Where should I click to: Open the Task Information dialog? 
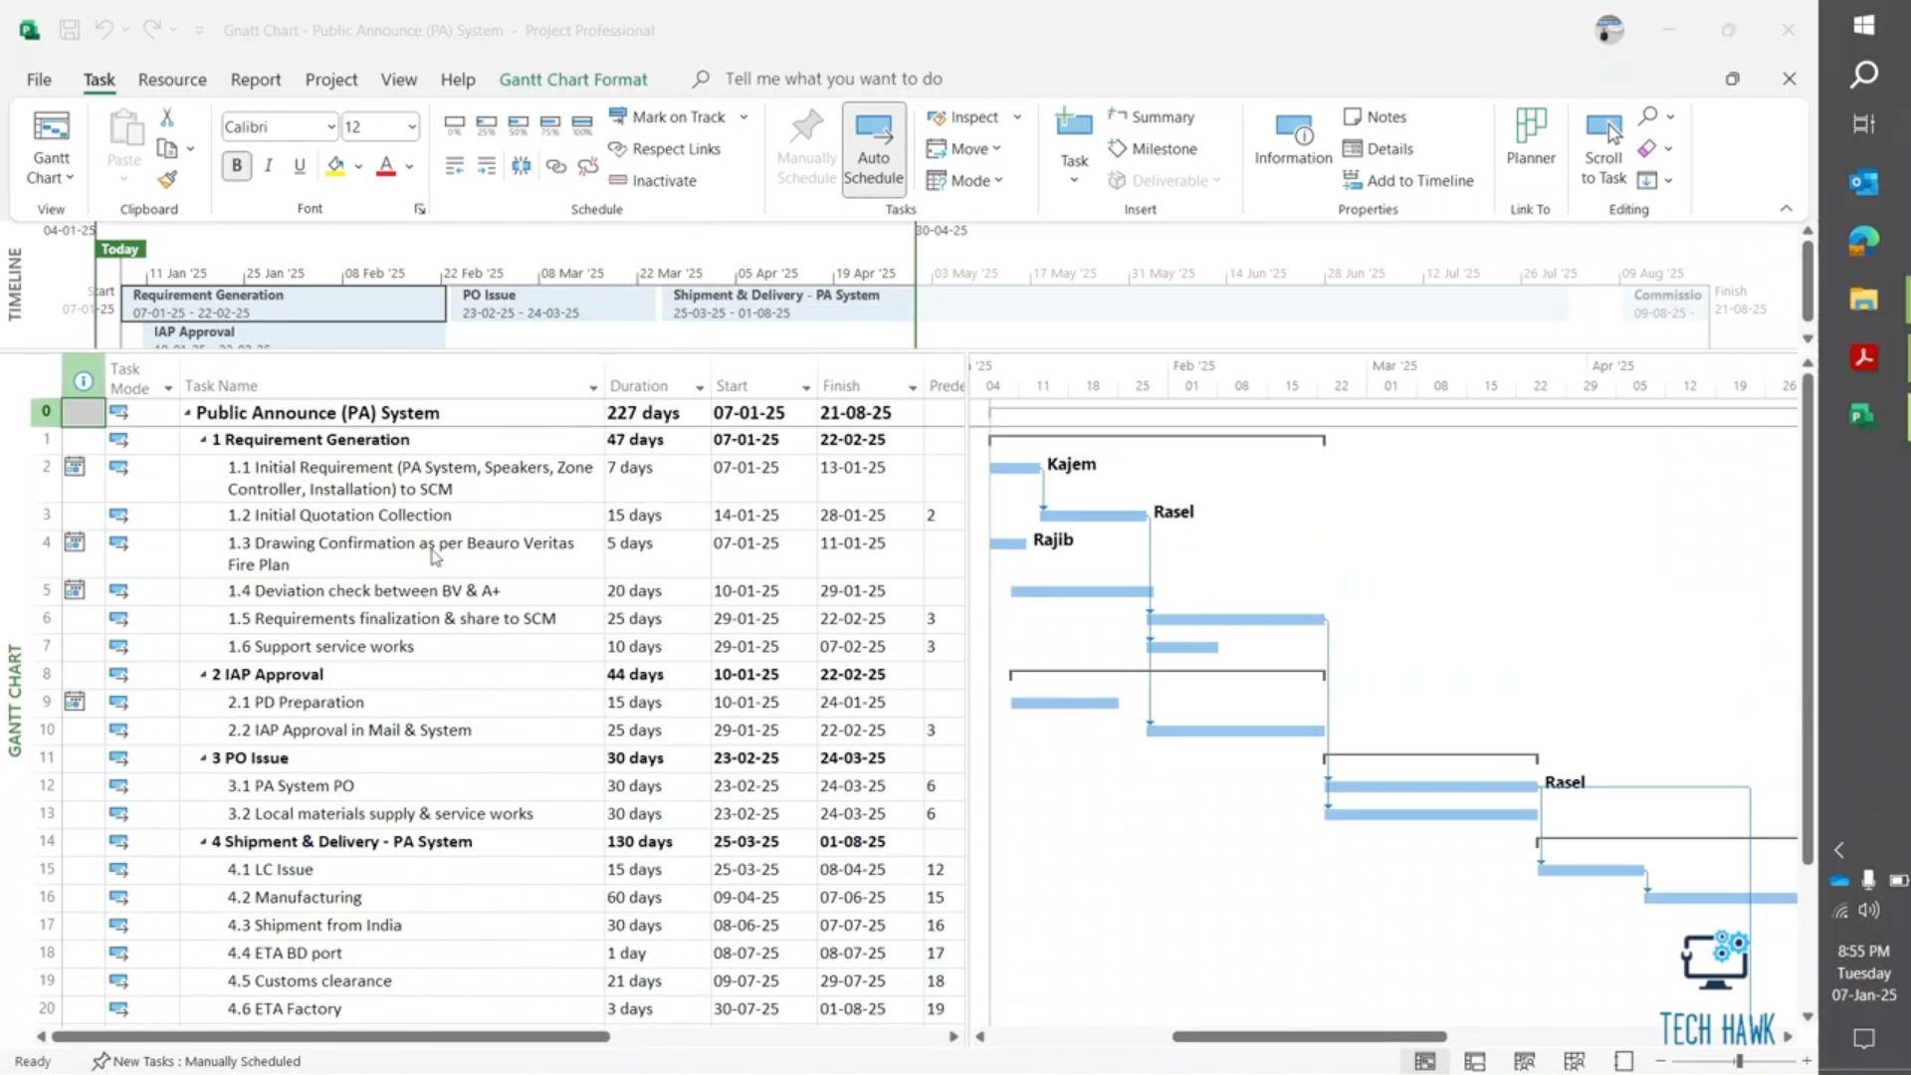point(1292,139)
